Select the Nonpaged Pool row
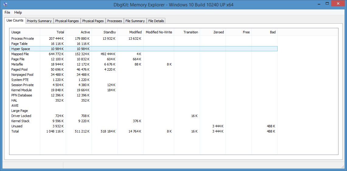Screen dimensions: 347x171 144,75
